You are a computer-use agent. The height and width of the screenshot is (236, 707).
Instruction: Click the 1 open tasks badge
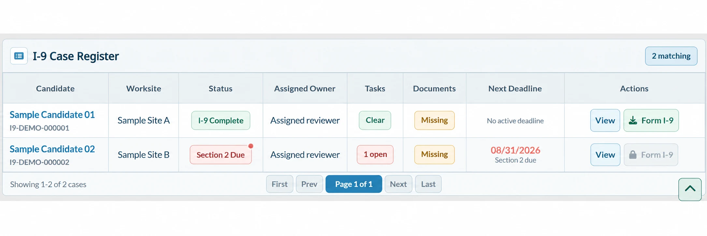point(375,154)
